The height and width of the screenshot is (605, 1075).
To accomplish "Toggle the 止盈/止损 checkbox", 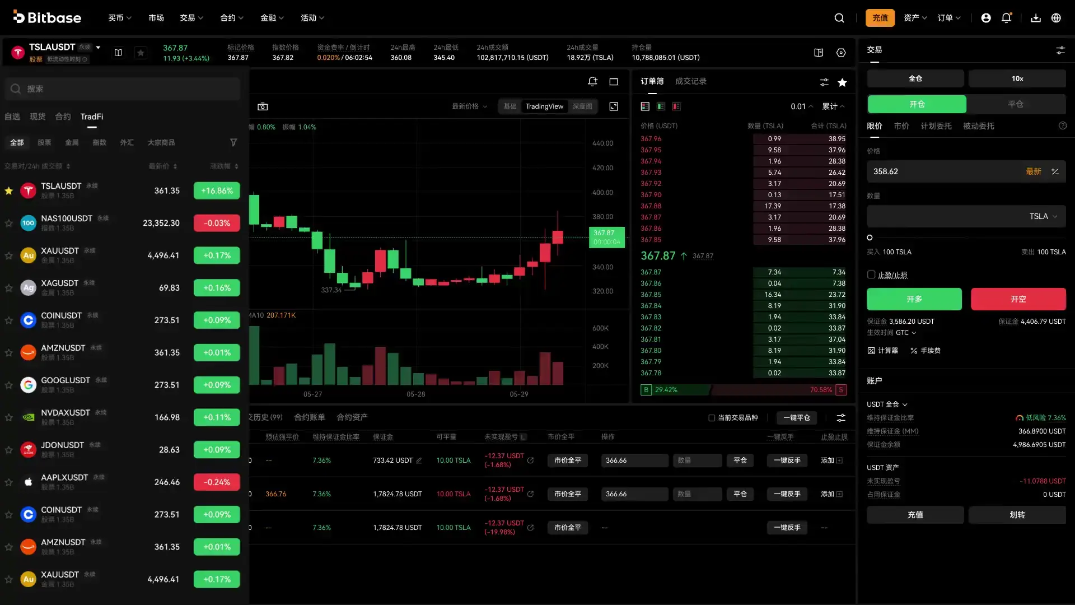I will click(x=871, y=274).
